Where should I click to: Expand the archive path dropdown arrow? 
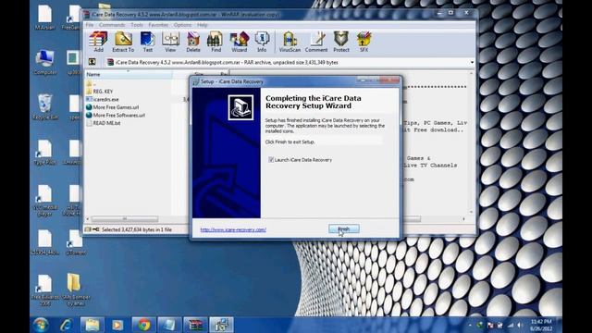(472, 62)
